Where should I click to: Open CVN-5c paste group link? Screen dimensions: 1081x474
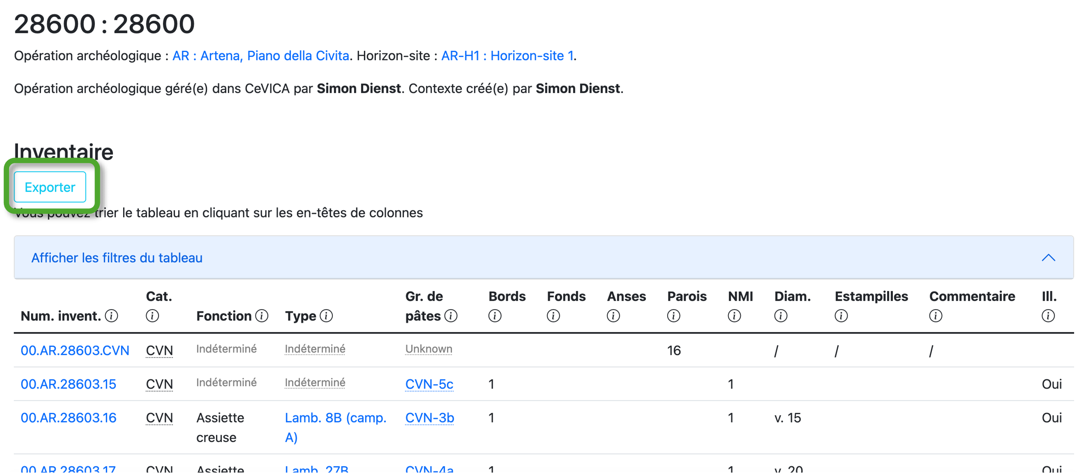pyautogui.click(x=429, y=384)
